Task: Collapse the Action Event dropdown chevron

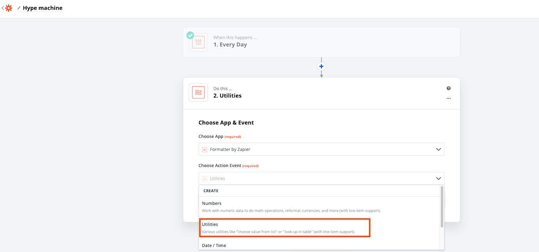Action: pos(438,179)
